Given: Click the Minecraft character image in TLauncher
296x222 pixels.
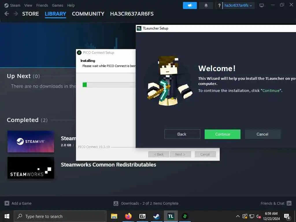Looking at the screenshot, I should [169, 81].
